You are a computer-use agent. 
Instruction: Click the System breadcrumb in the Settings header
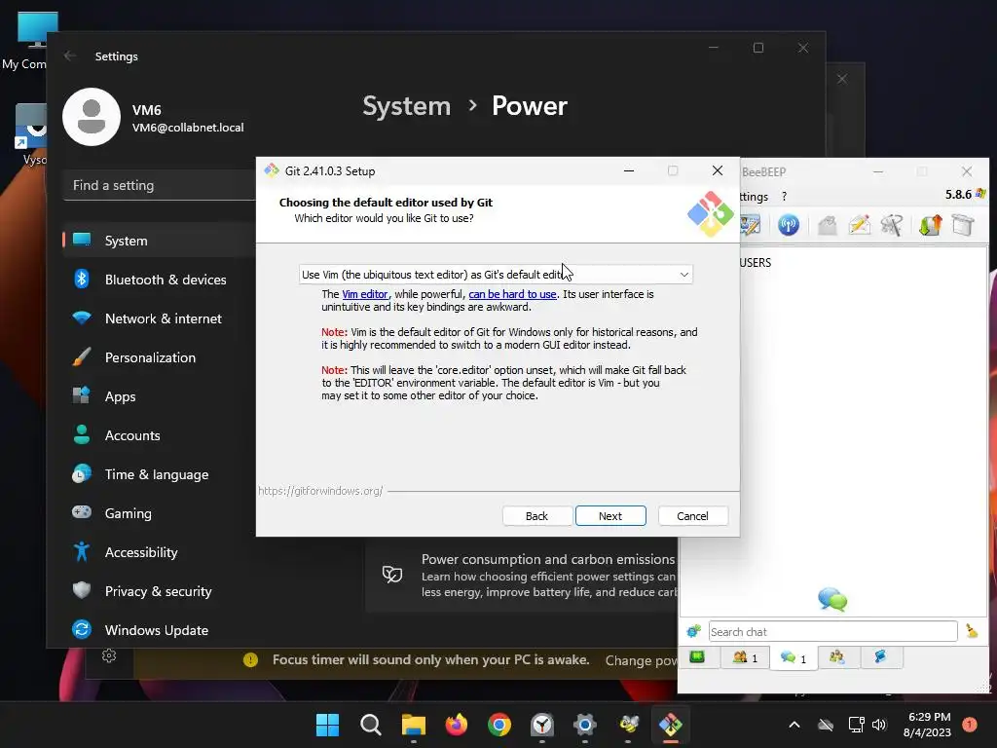[406, 105]
